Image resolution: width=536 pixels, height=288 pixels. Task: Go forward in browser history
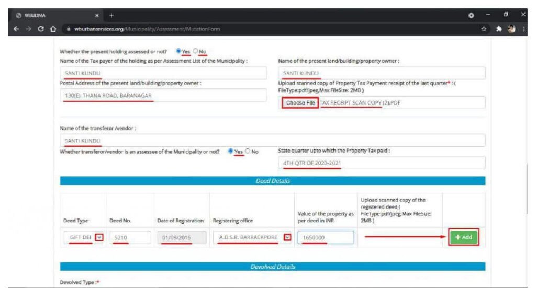(28, 29)
